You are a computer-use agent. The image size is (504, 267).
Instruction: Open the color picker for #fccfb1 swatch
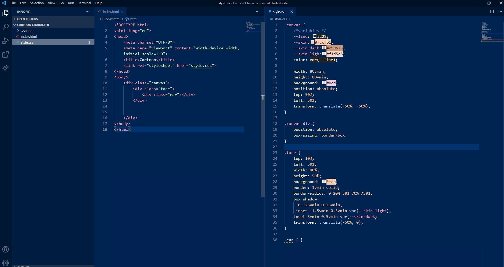[x=312, y=42]
